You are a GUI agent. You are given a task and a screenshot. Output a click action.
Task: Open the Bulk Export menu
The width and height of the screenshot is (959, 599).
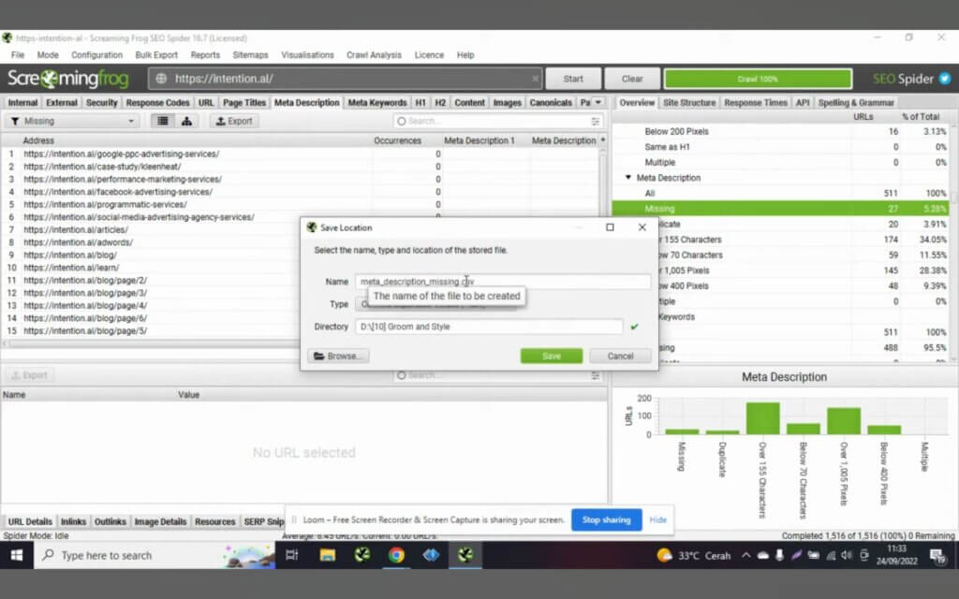[156, 55]
